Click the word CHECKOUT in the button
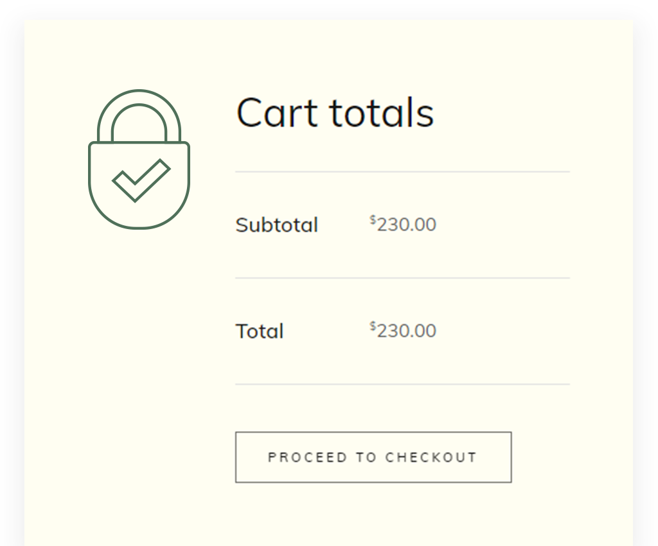 [x=431, y=457]
